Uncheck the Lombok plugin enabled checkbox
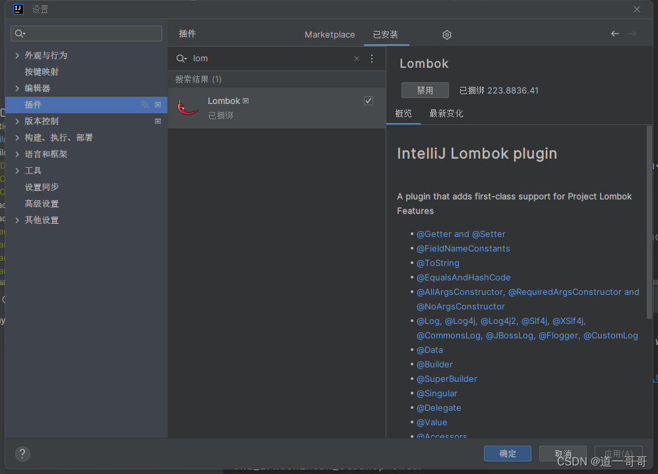The width and height of the screenshot is (658, 474). click(x=369, y=101)
